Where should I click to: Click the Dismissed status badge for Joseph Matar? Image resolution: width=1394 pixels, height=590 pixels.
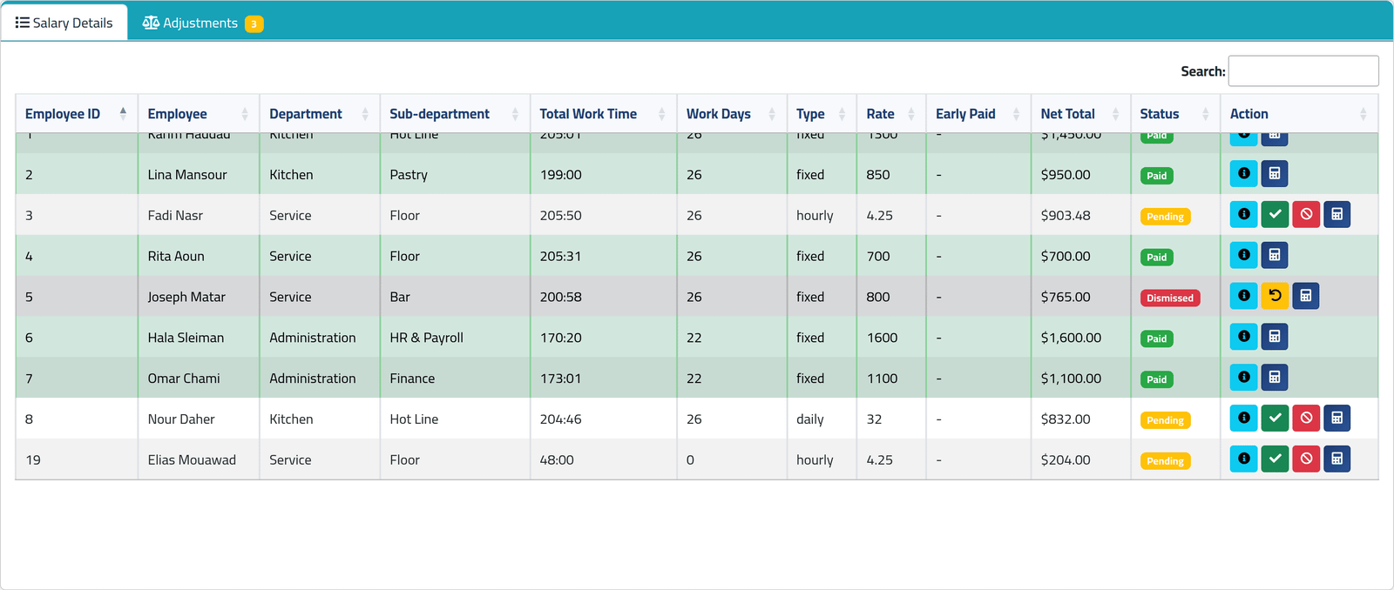1170,298
